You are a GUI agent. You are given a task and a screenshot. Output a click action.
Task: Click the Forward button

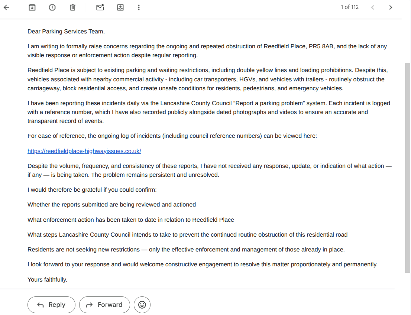104,305
